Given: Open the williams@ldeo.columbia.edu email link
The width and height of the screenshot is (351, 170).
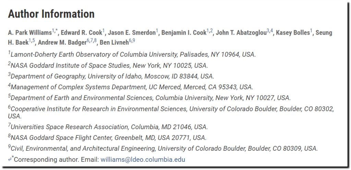Looking at the screenshot, I should (143, 160).
